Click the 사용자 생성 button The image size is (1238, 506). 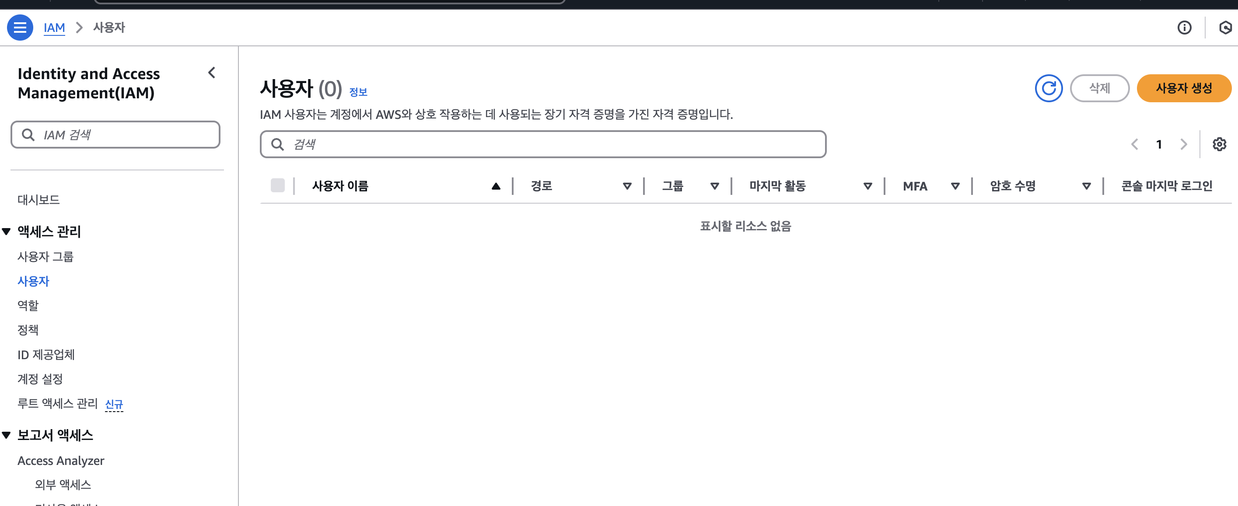(x=1183, y=88)
